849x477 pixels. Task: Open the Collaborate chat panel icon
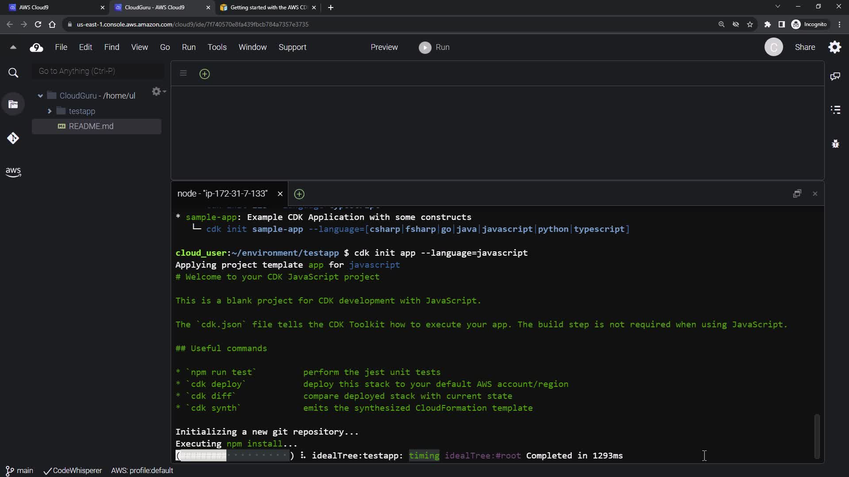pos(835,76)
